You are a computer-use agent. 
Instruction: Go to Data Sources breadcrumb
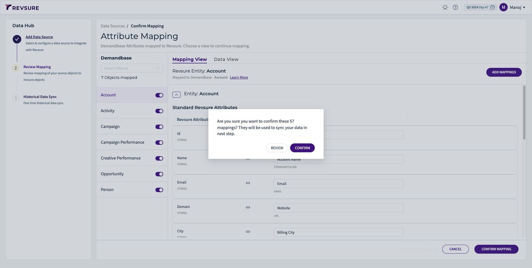coord(113,26)
